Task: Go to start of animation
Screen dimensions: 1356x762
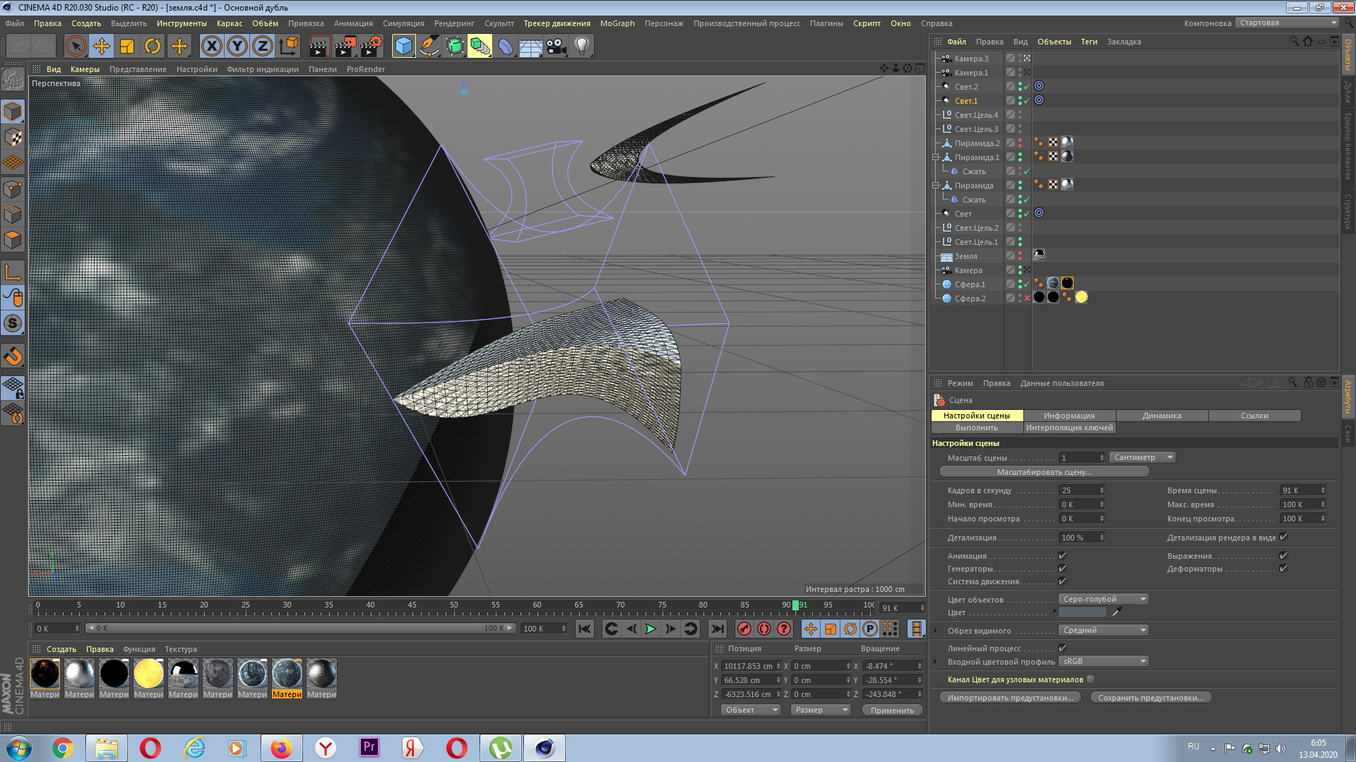Action: pyautogui.click(x=585, y=629)
